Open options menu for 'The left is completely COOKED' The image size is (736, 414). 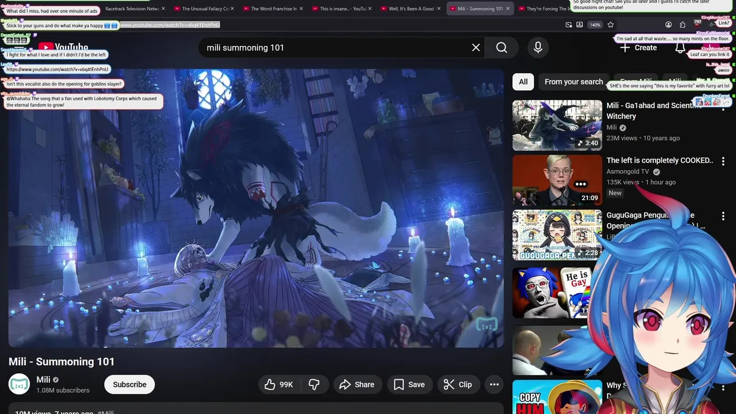point(723,162)
